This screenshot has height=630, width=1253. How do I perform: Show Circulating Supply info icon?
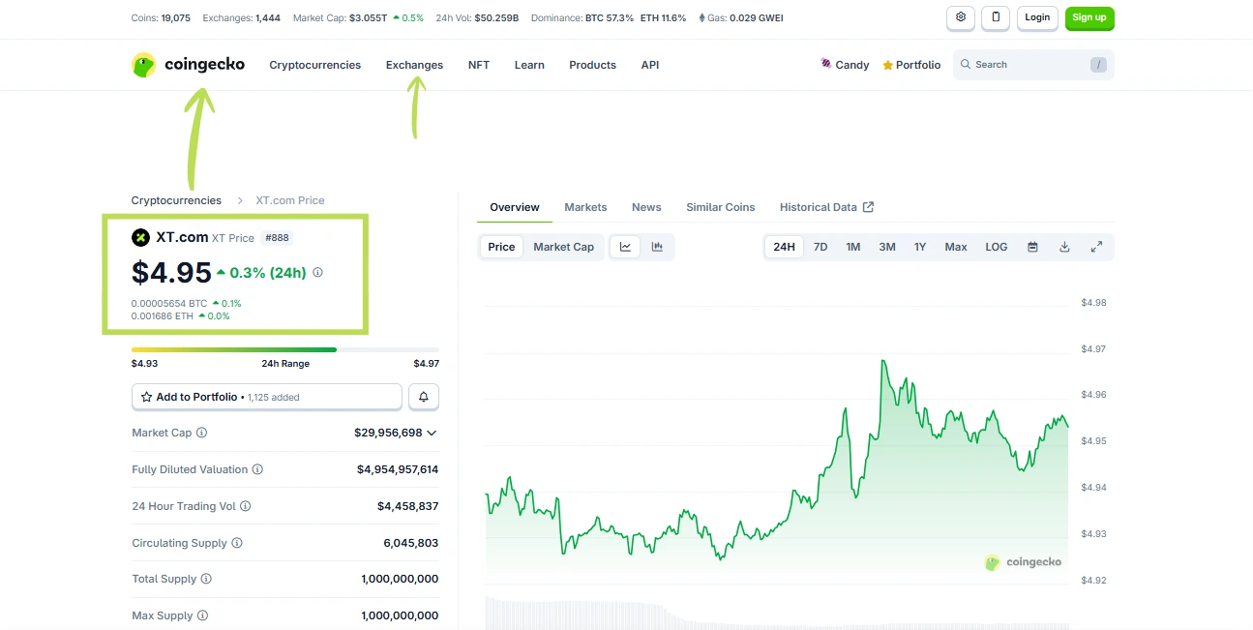click(x=237, y=543)
